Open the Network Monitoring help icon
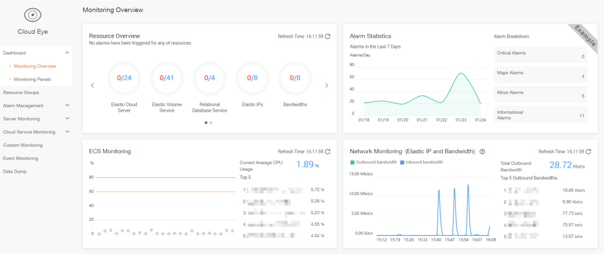 482,152
